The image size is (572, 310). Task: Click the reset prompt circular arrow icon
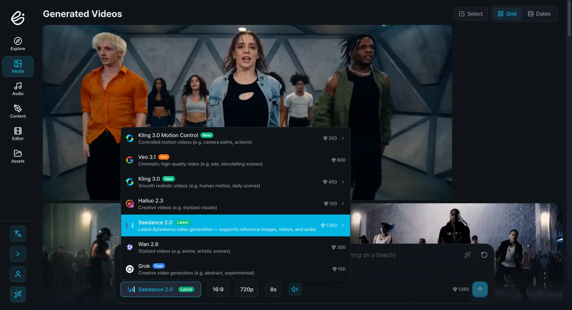click(484, 255)
